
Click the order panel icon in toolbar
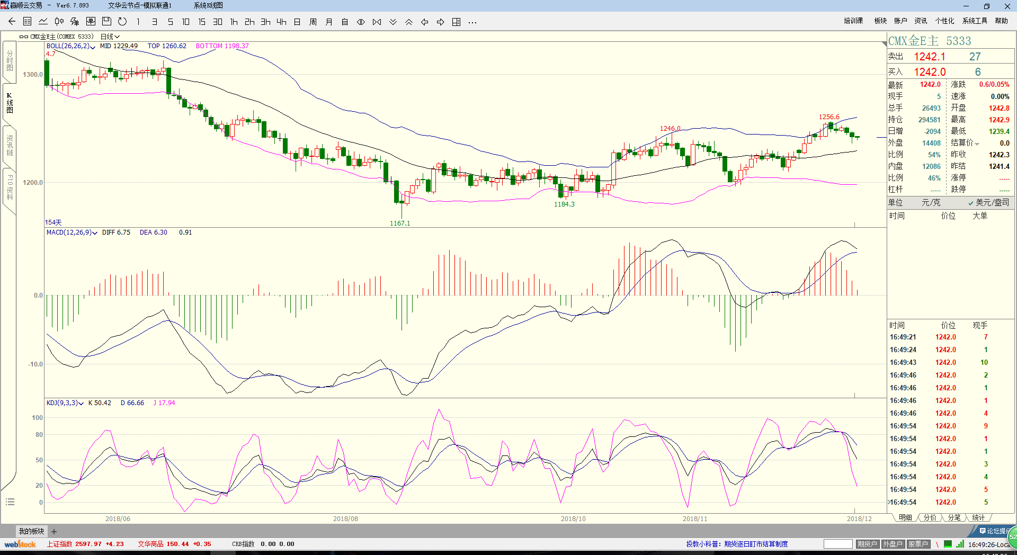[x=91, y=22]
